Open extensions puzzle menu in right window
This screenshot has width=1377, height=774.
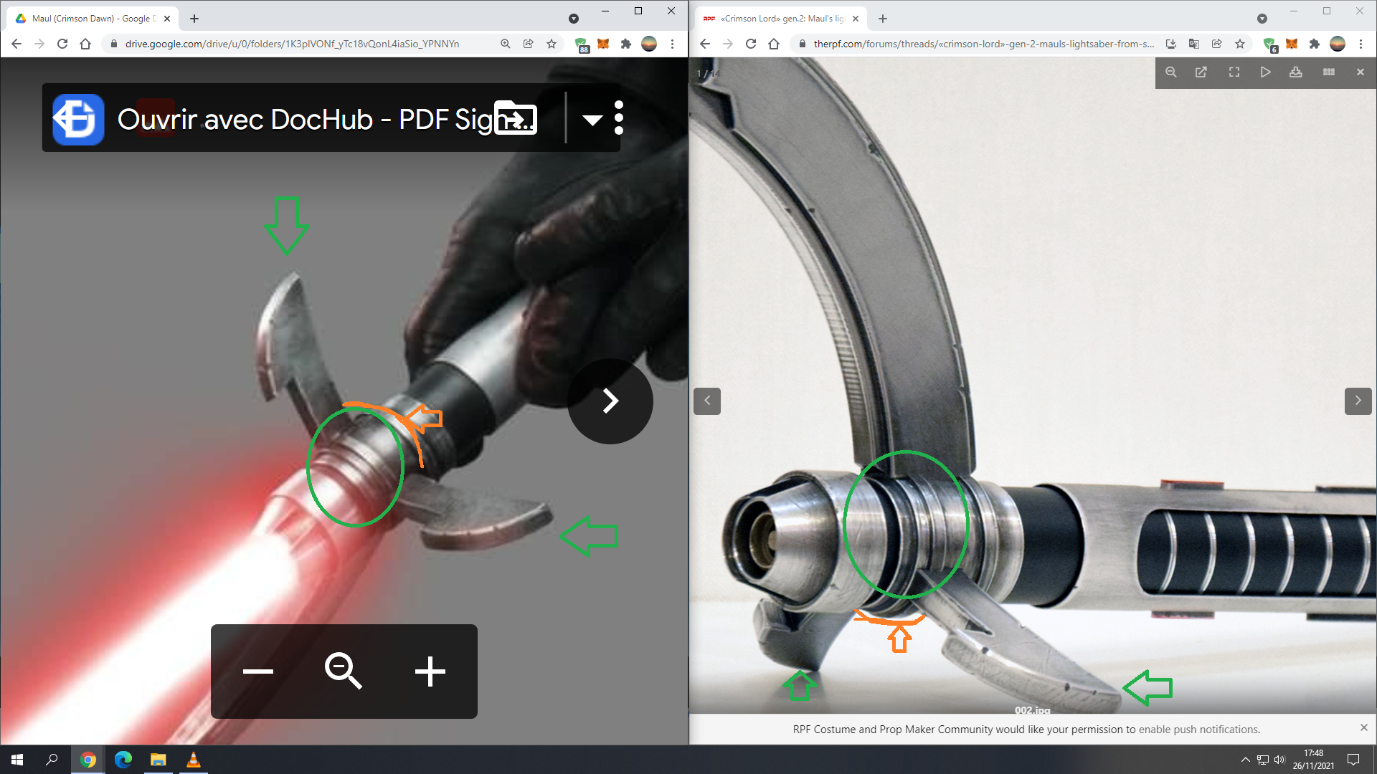(x=1315, y=44)
